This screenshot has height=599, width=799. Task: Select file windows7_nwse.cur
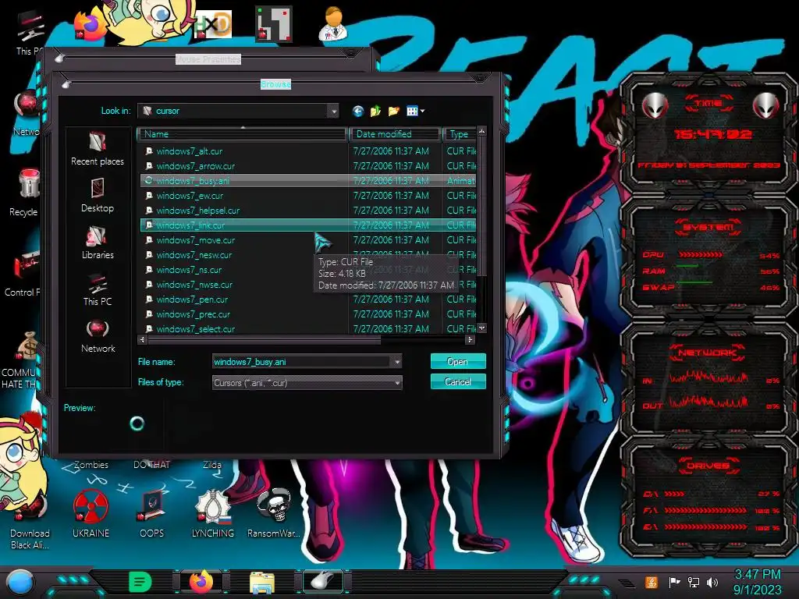click(307, 285)
